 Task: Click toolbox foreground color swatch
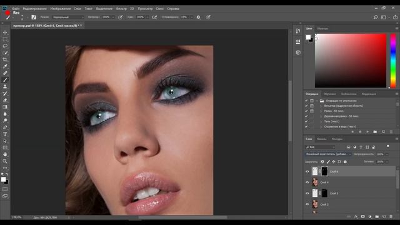pos(3,179)
